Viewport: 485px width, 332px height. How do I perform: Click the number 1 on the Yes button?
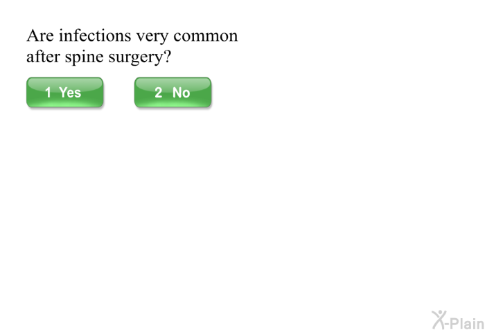[48, 93]
